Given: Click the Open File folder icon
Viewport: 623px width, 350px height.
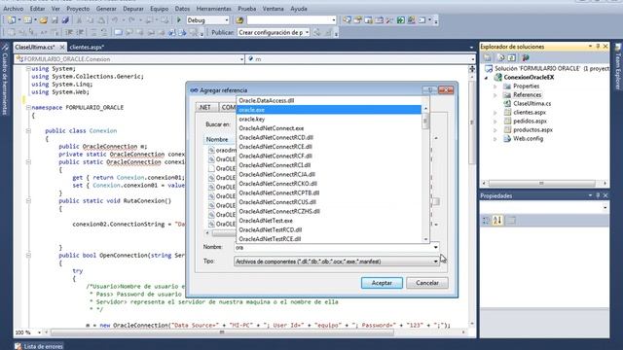Looking at the screenshot, I should coord(43,20).
